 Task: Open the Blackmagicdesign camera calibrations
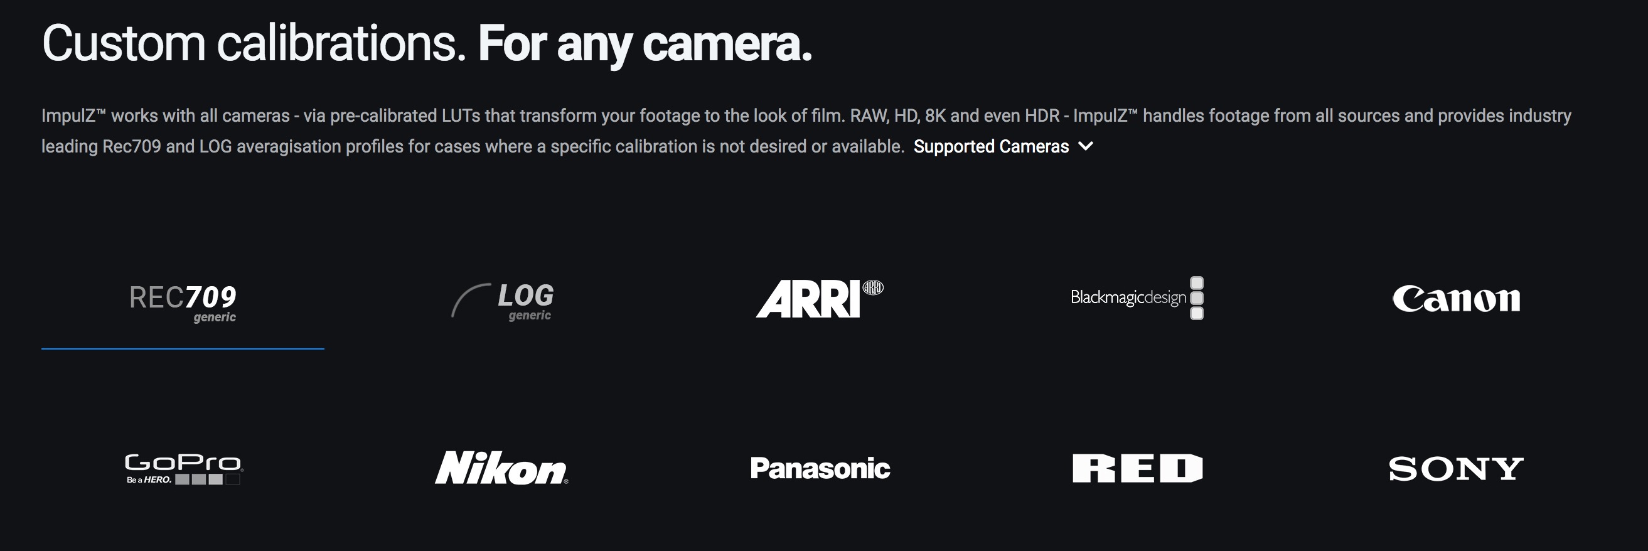click(x=1137, y=298)
